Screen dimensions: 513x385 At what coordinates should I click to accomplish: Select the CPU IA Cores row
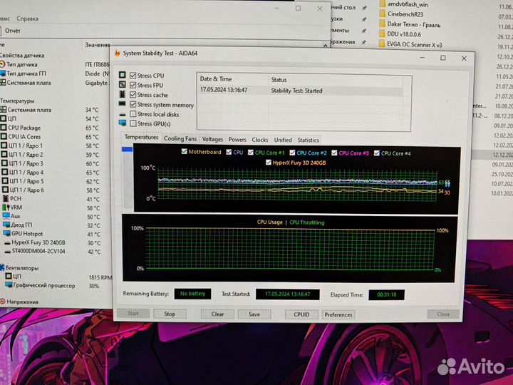(x=54, y=136)
